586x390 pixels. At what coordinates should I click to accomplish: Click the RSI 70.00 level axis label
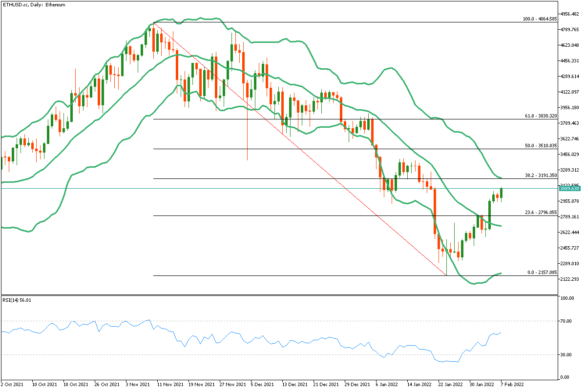click(566, 321)
